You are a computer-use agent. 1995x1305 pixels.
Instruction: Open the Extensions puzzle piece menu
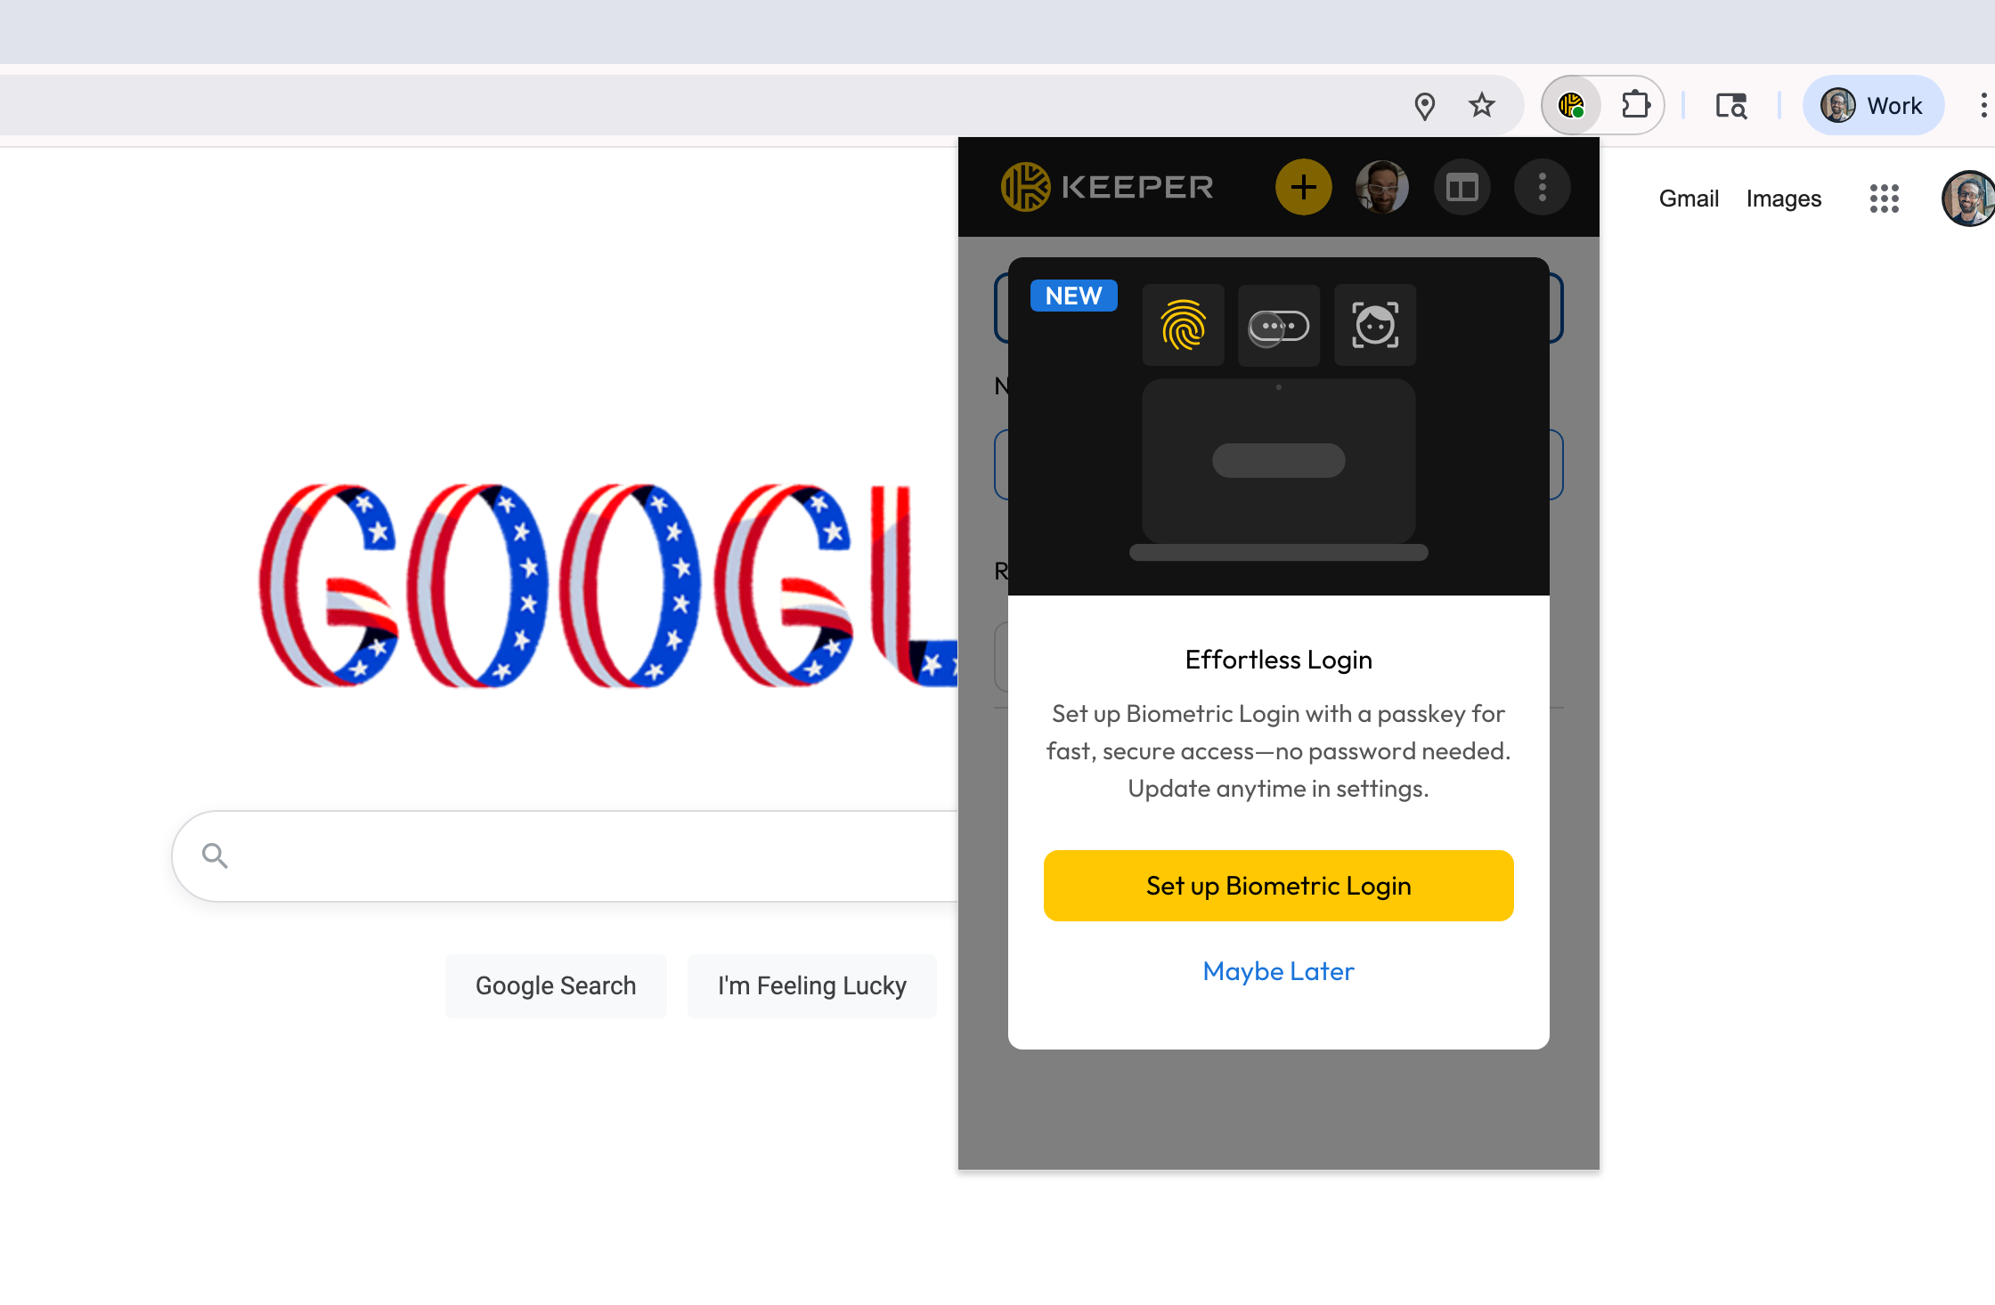(x=1635, y=106)
